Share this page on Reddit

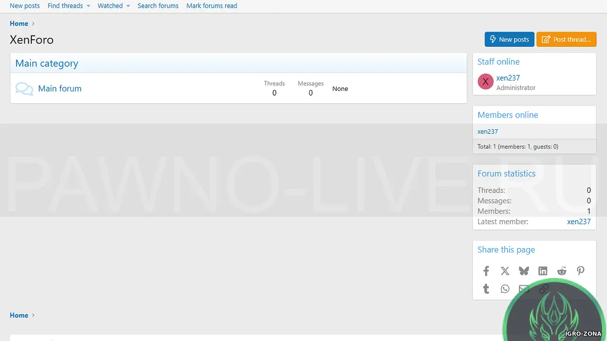click(x=562, y=271)
